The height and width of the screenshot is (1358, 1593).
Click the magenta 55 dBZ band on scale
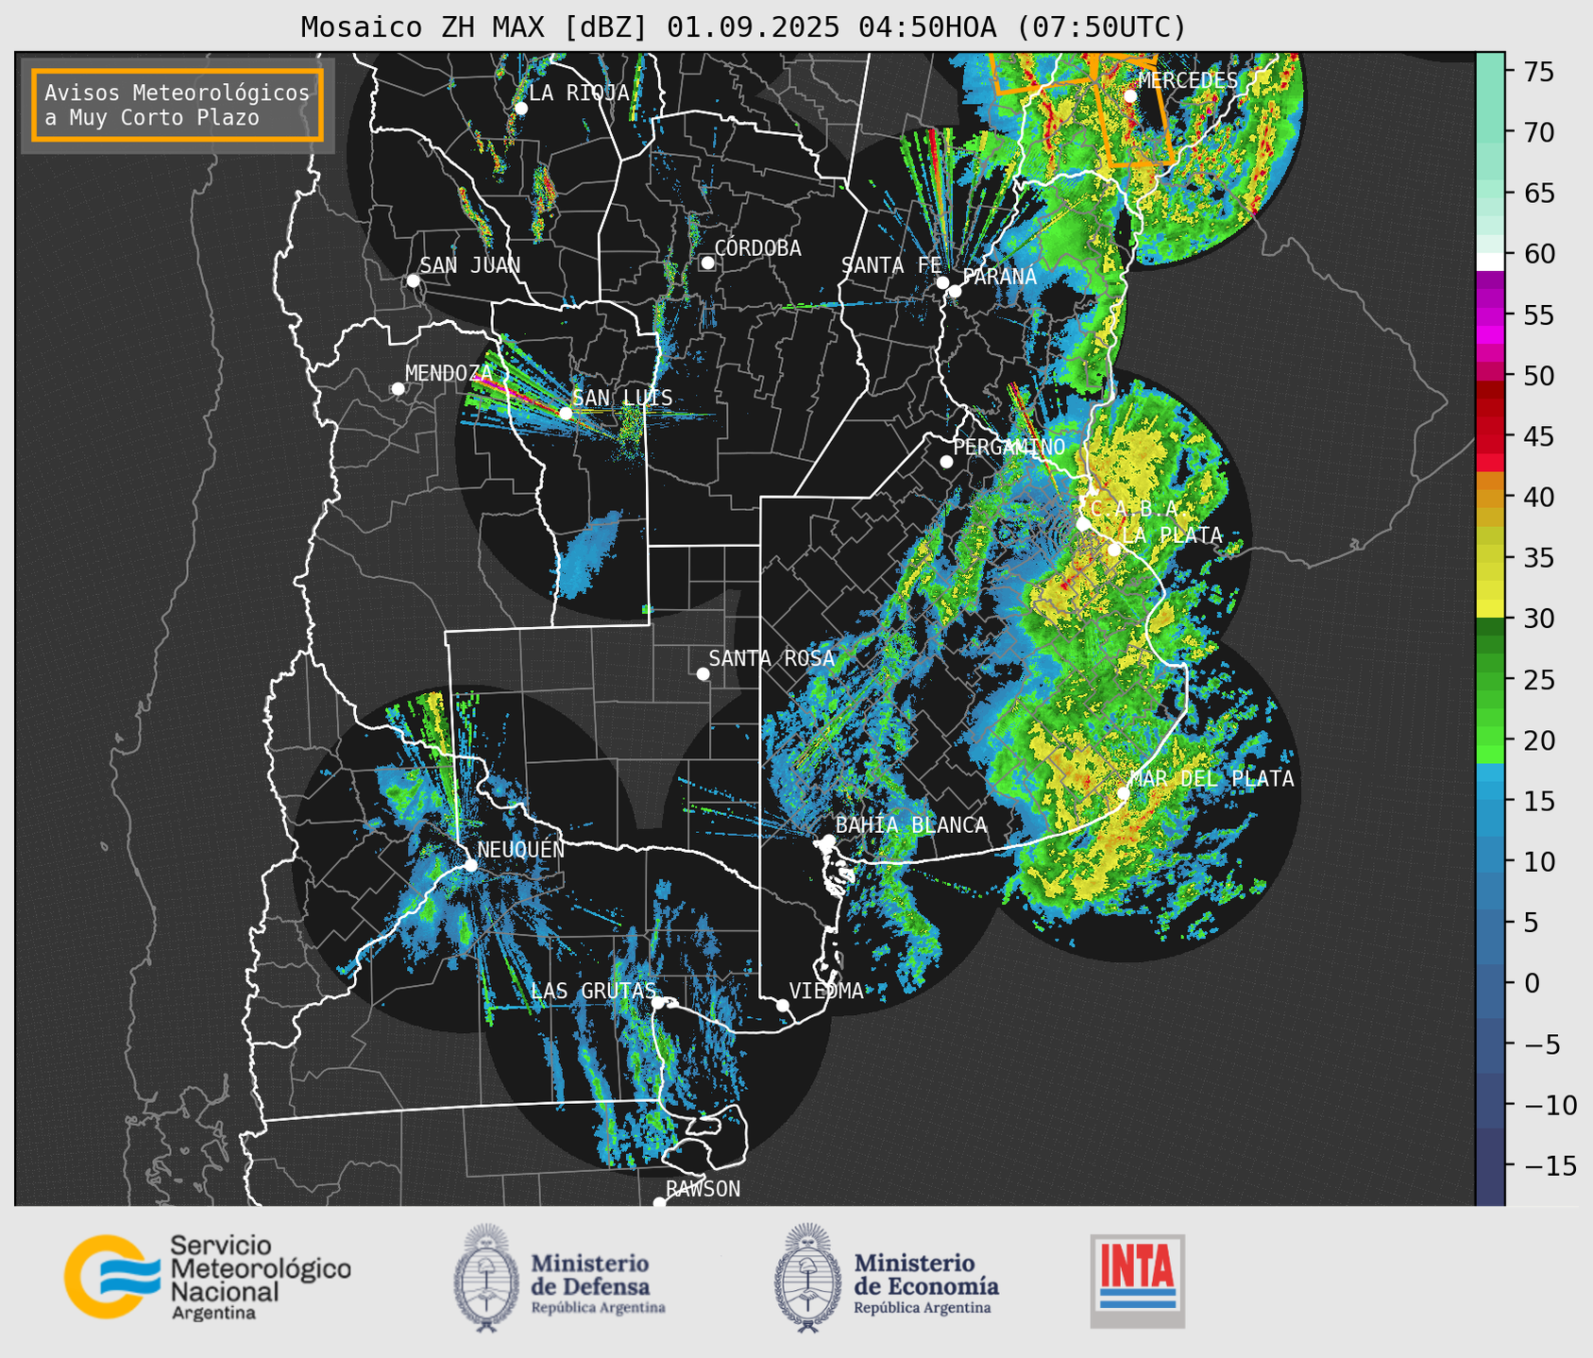pyautogui.click(x=1490, y=314)
